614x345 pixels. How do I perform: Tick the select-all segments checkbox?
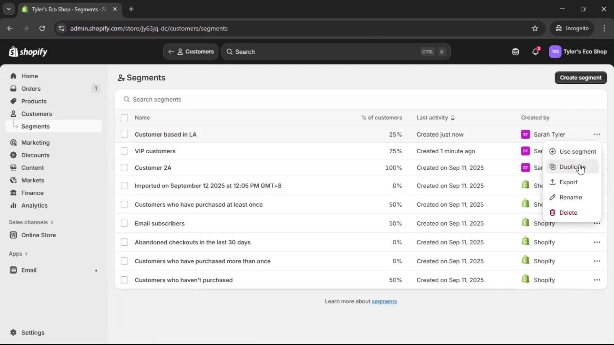(x=124, y=118)
